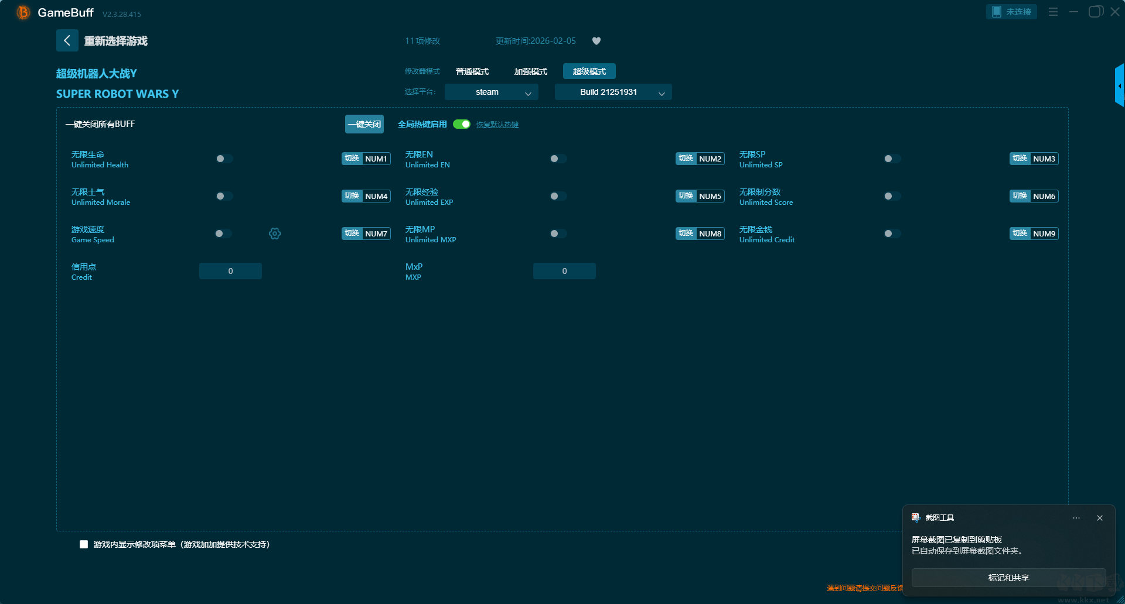This screenshot has width=1125, height=604.
Task: Open the Build 21251931 version dropdown
Action: pos(613,92)
